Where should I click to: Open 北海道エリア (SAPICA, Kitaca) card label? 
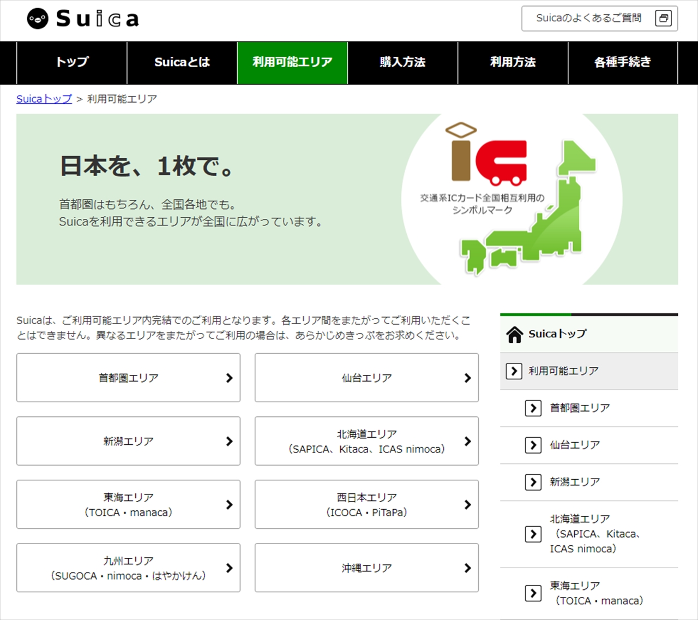(366, 442)
